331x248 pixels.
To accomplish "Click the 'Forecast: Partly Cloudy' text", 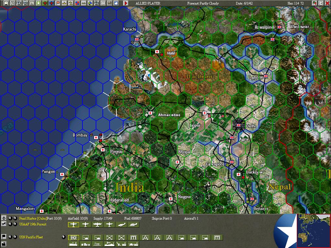I will (x=203, y=3).
